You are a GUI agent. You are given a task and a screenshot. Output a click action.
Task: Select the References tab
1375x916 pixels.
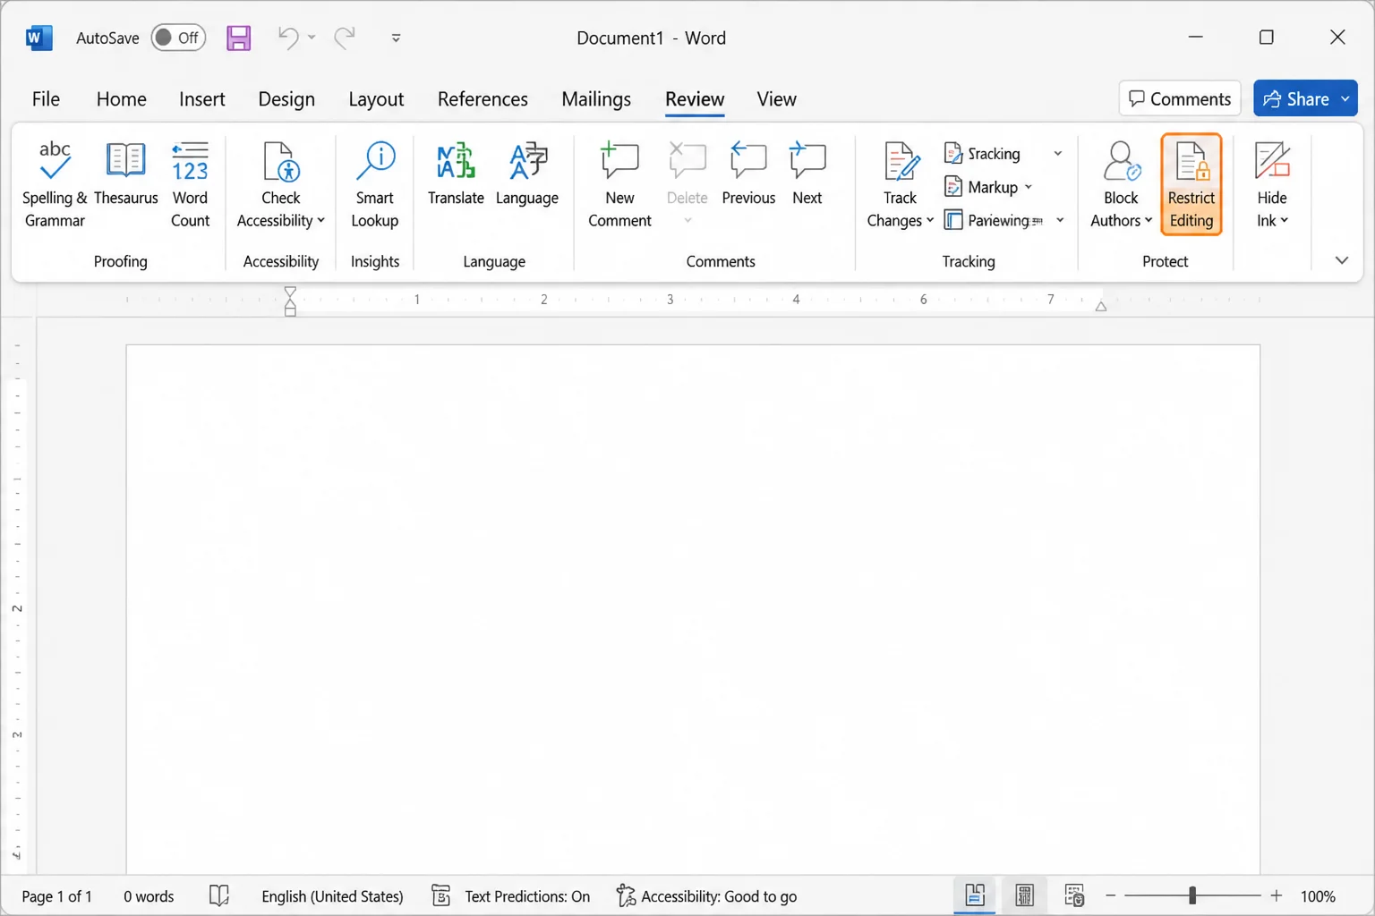pyautogui.click(x=483, y=99)
